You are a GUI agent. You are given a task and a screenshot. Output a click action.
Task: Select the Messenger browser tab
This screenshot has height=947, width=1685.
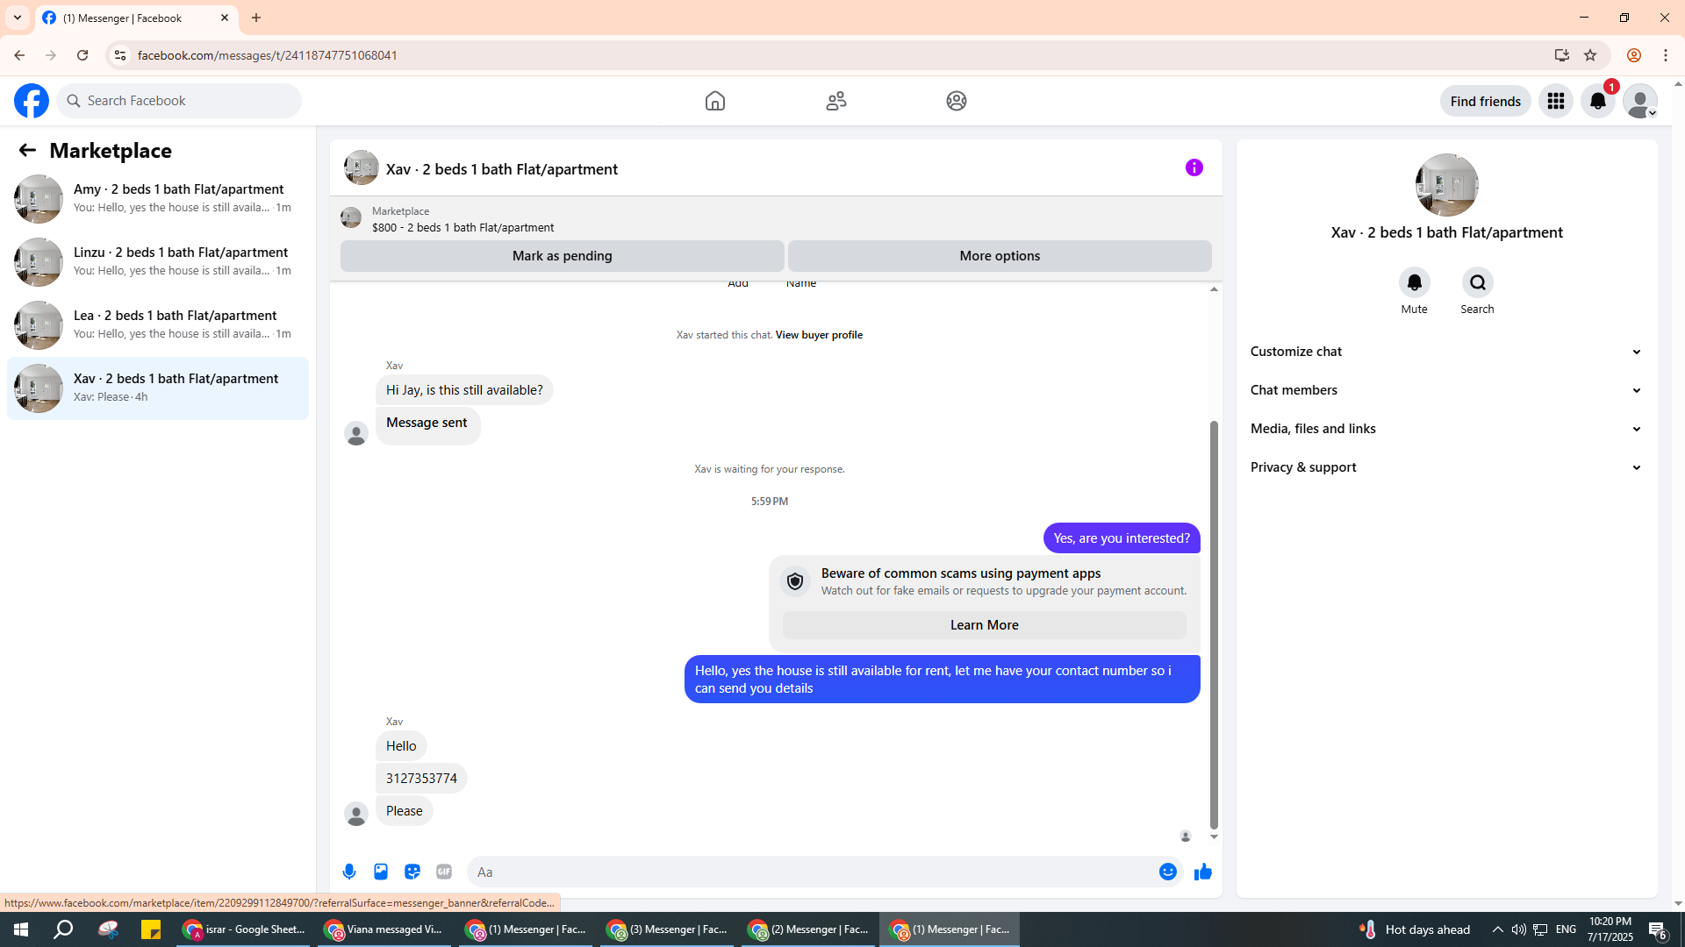[x=136, y=18]
